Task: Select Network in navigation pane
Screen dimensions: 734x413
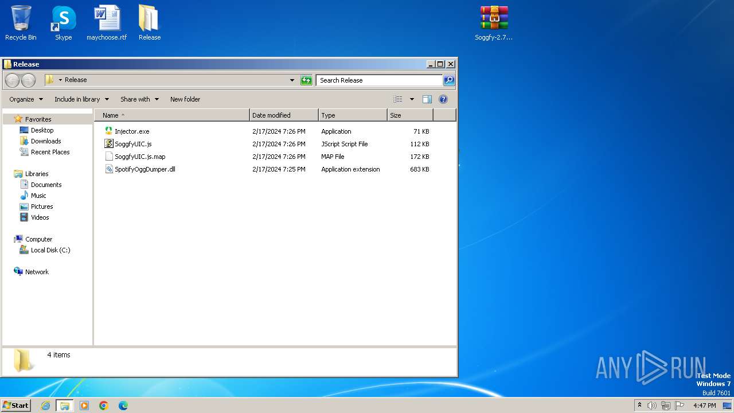Action: tap(37, 272)
